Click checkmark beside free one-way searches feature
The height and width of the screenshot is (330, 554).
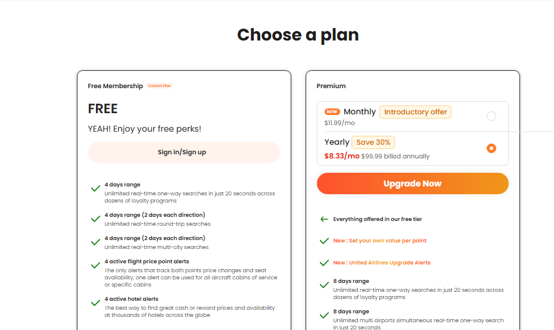[x=95, y=188]
